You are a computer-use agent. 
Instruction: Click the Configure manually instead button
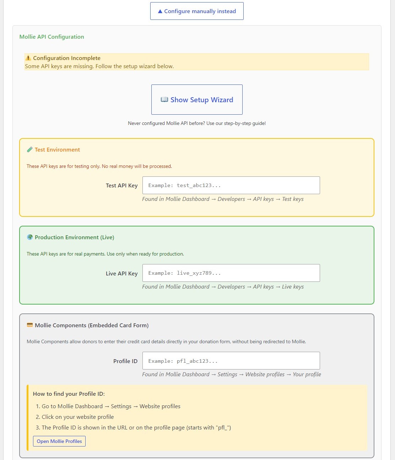197,11
